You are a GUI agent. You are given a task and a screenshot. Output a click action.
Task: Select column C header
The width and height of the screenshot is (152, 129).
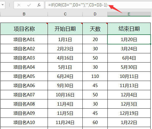coord(65,14)
